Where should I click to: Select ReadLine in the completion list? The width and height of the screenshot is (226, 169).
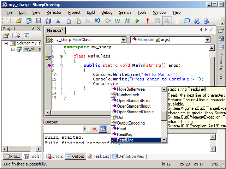[136, 140]
